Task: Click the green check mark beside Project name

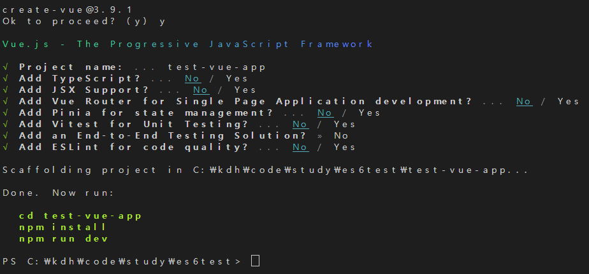Action: point(5,67)
